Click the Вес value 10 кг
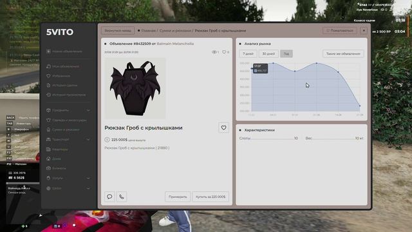Image resolution: width=412 pixels, height=232 pixels. [x=359, y=138]
